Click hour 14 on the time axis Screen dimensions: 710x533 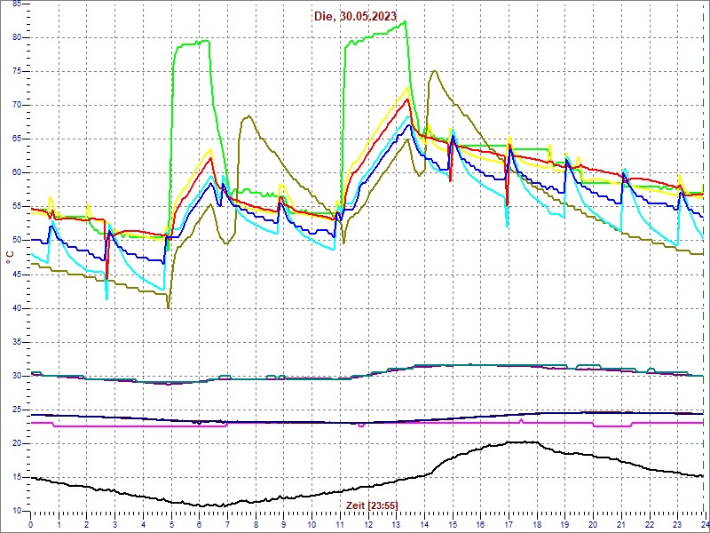[x=424, y=522]
